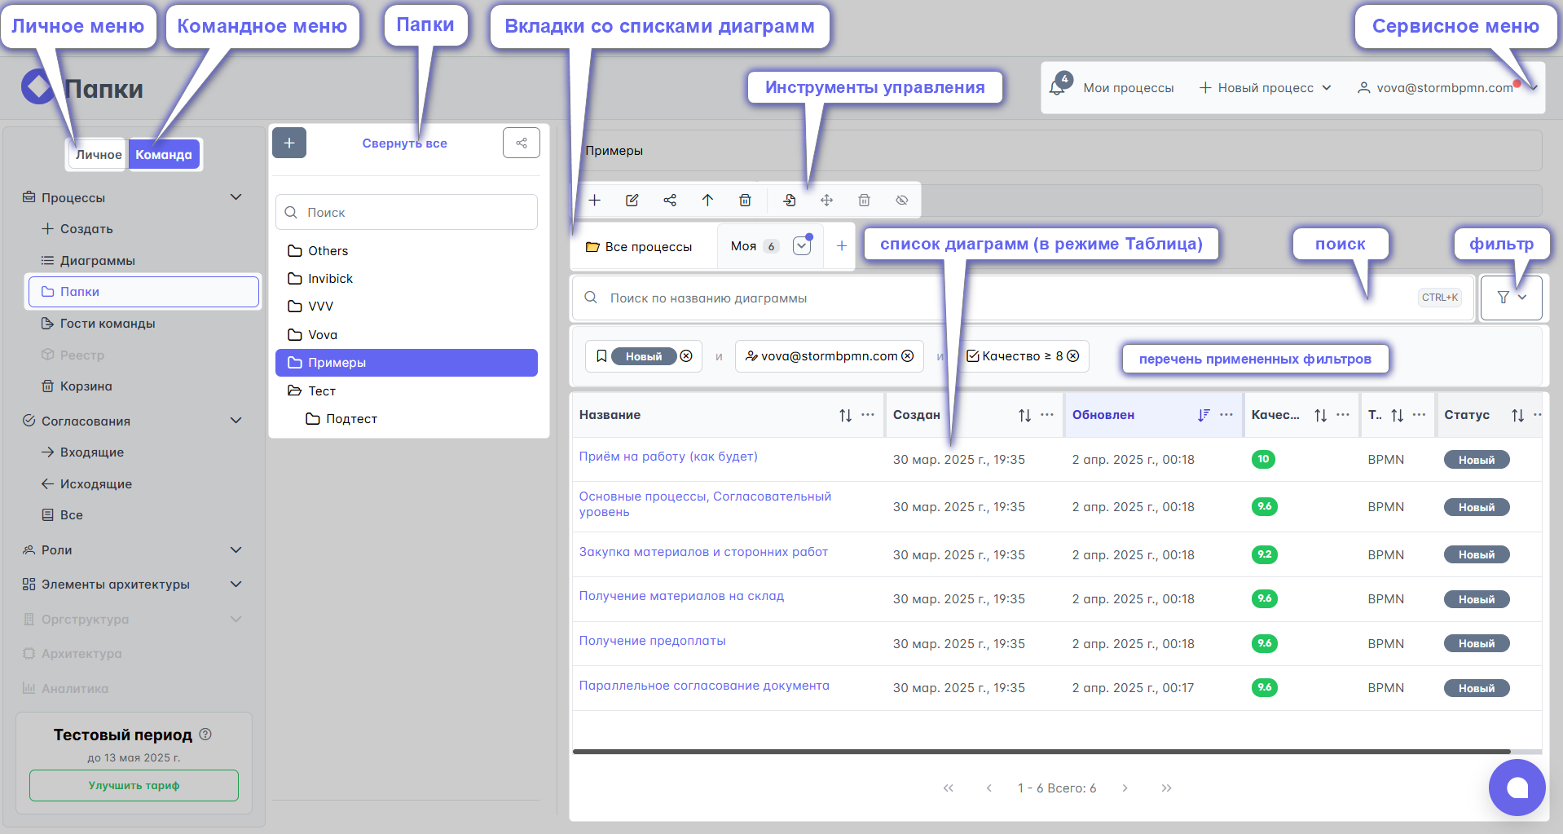Expand the Элементы архитектуры section
Screen dimensions: 1563x834
click(x=236, y=584)
